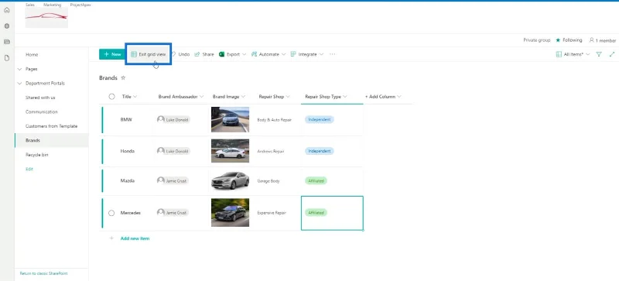Go to Marketing in top navigation

click(52, 5)
